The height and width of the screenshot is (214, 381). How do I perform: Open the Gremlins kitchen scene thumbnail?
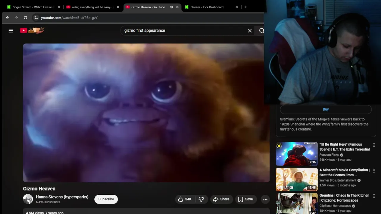[296, 204]
